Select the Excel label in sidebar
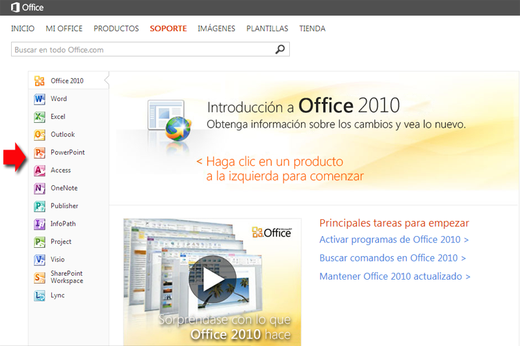Image resolution: width=520 pixels, height=346 pixels. coord(58,116)
